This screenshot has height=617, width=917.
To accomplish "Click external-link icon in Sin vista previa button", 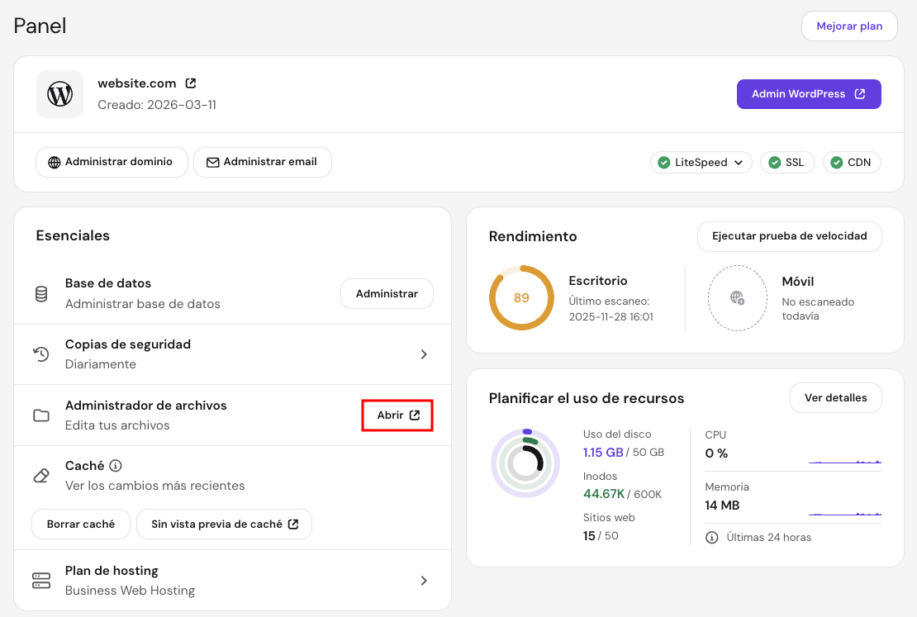I will (x=293, y=524).
